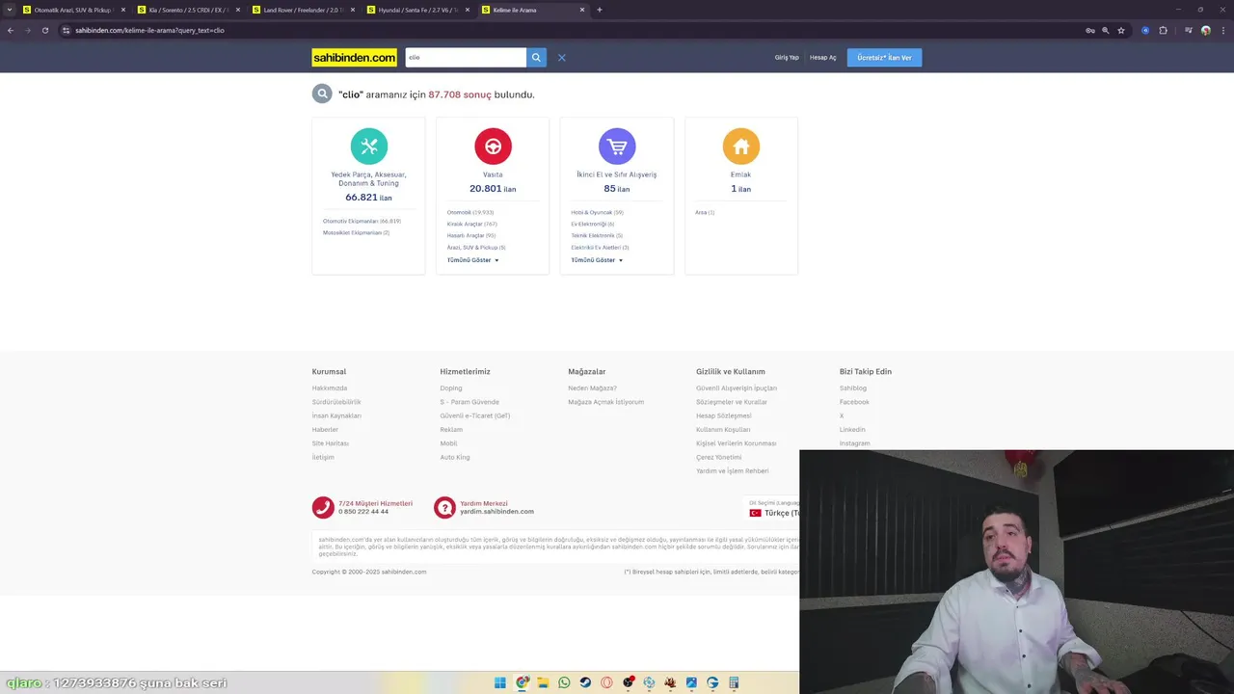Open the Neden Mağaza? footer link
The height and width of the screenshot is (694, 1234).
pos(592,388)
